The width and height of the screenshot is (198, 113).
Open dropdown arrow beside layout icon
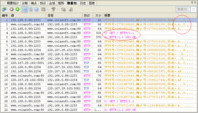point(47,10)
